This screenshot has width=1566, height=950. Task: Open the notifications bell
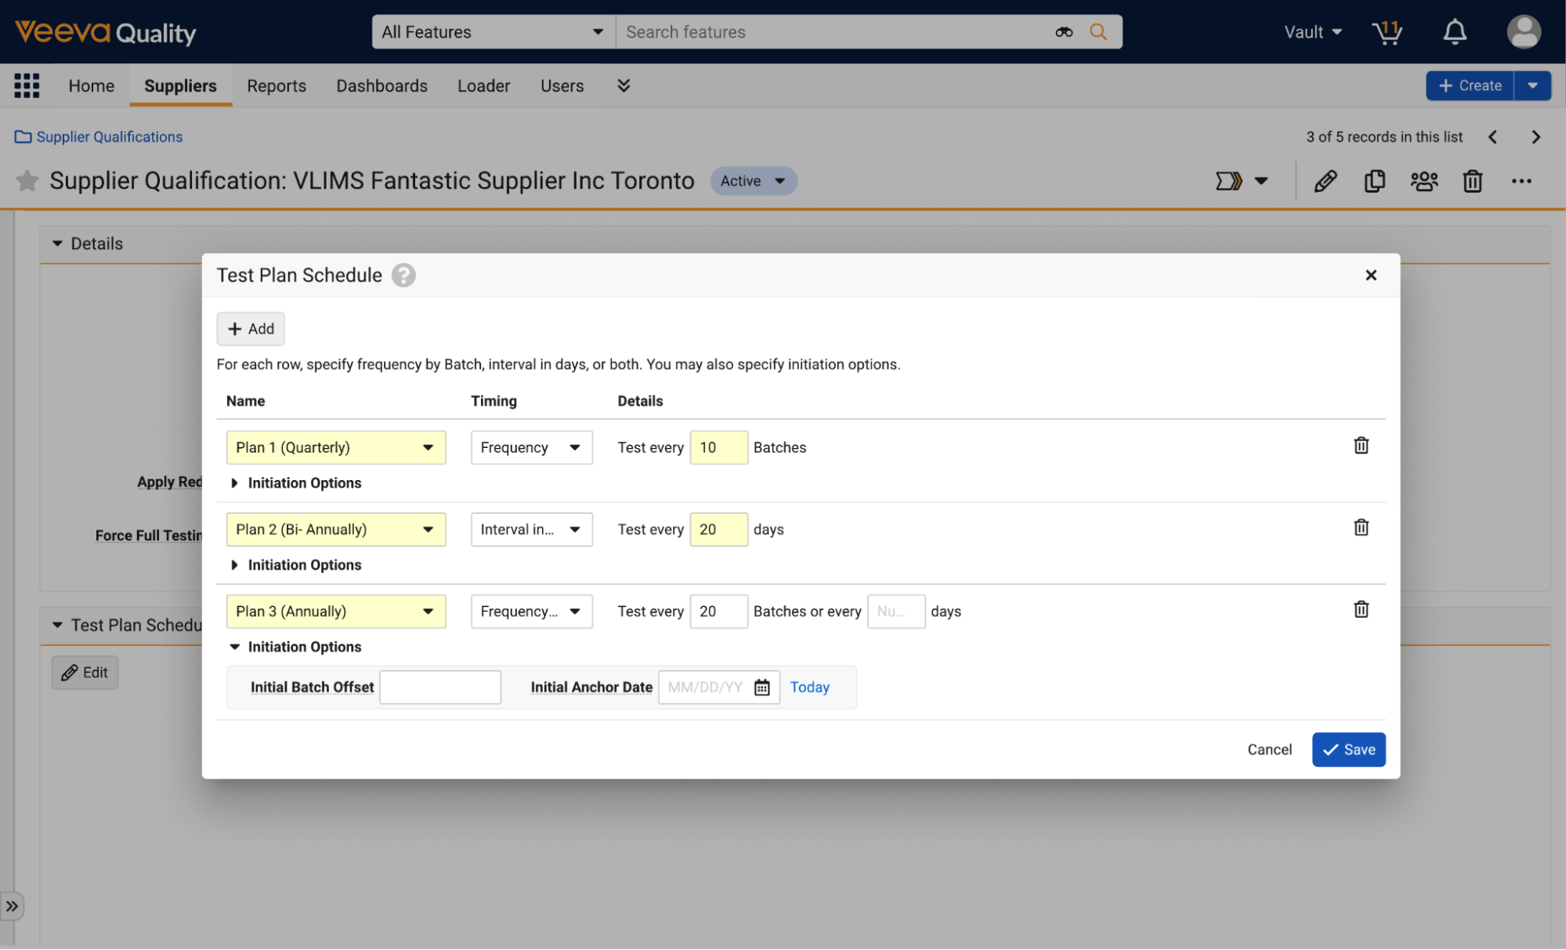[x=1455, y=32]
